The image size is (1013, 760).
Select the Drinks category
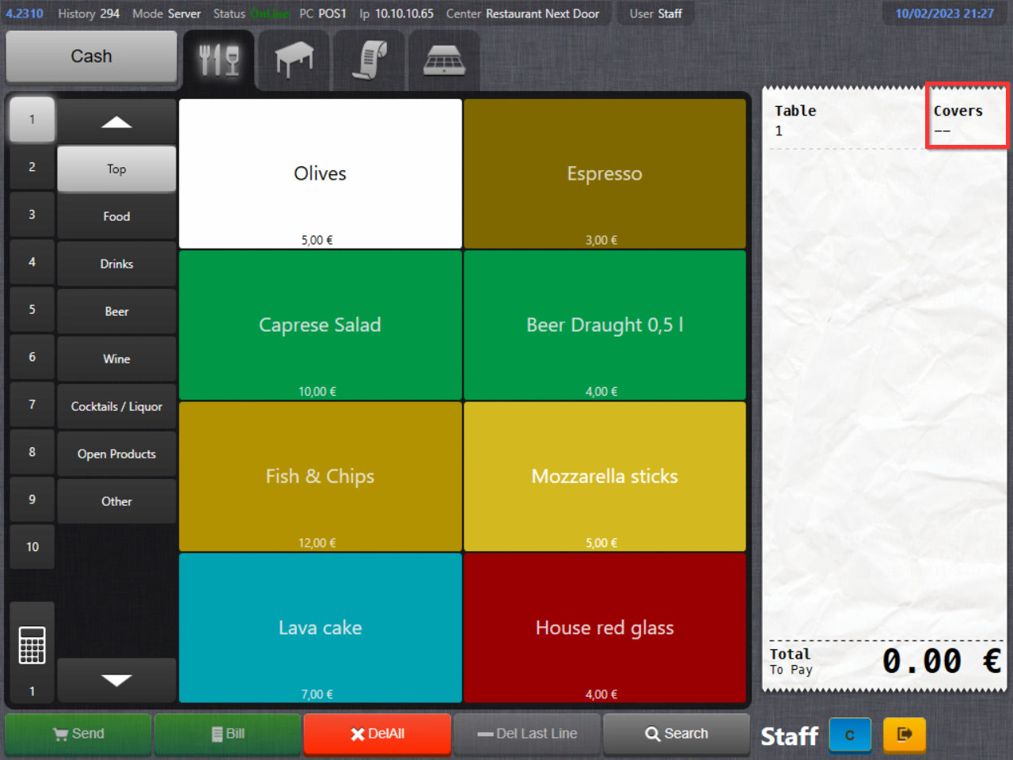[x=116, y=264]
